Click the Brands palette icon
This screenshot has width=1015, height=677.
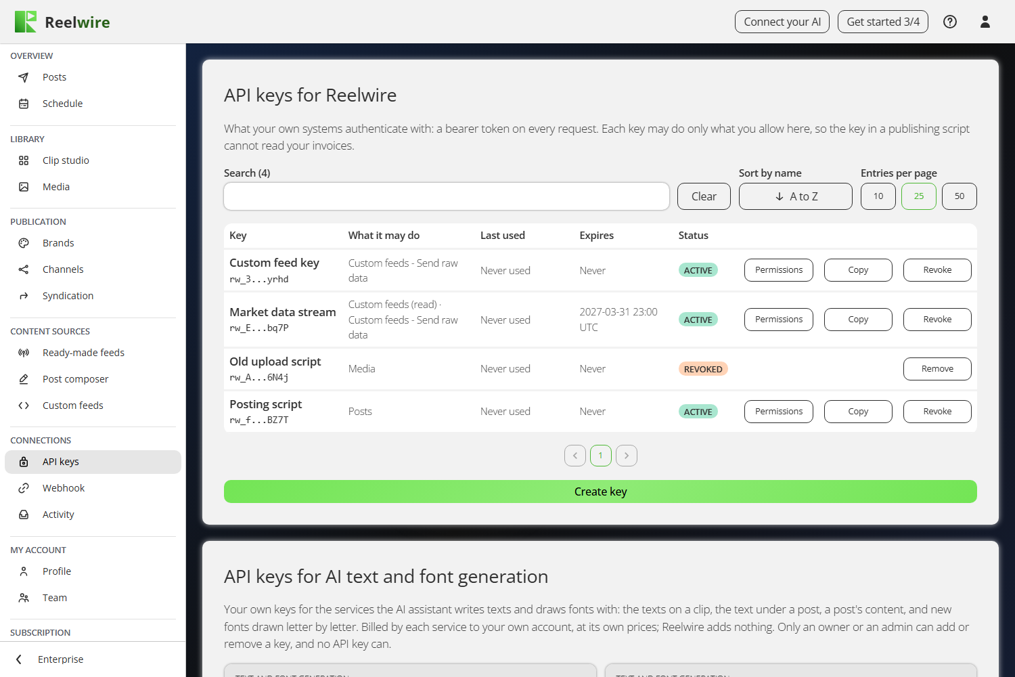[x=24, y=243]
